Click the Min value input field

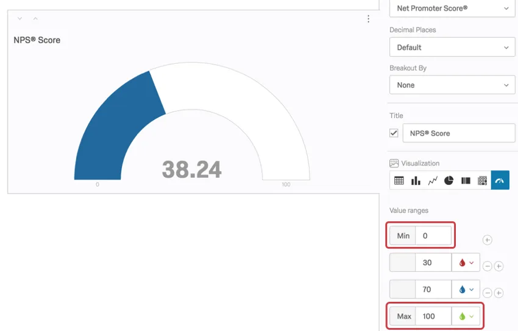(433, 235)
